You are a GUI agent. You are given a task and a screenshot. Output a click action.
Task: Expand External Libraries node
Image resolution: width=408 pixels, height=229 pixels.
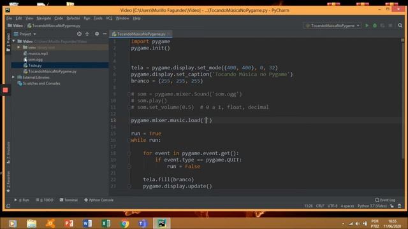[13, 77]
